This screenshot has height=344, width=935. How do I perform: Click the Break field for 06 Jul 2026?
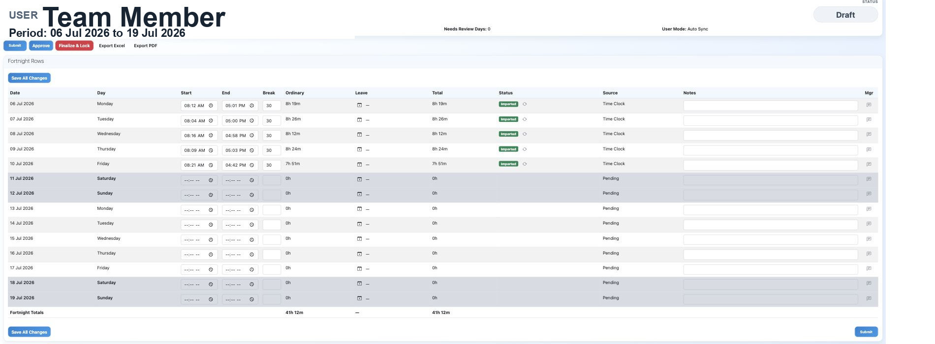(x=272, y=106)
